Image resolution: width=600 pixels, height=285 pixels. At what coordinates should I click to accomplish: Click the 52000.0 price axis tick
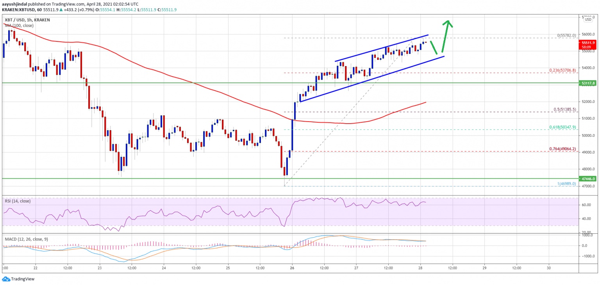(587, 102)
